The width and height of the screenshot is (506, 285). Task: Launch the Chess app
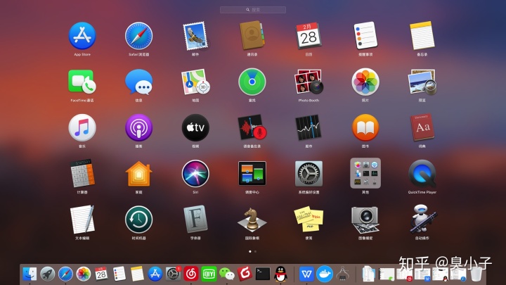click(252, 220)
